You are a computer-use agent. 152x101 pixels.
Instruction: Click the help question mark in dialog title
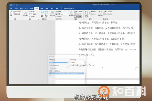coord(80,56)
